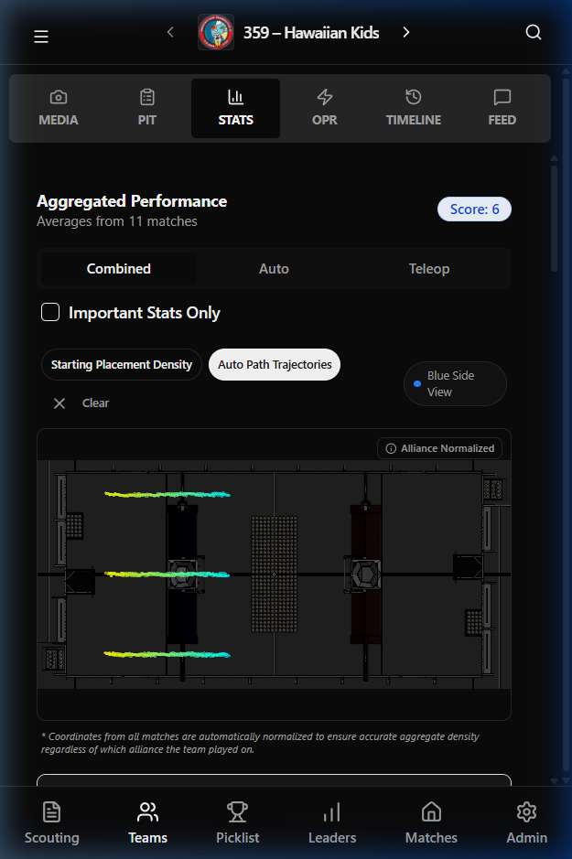
Task: Select the Teleop performance view
Action: (429, 269)
